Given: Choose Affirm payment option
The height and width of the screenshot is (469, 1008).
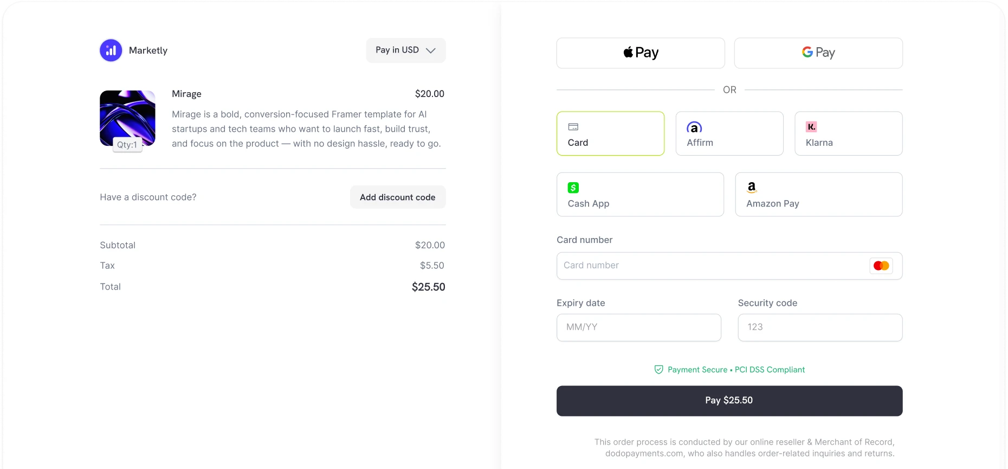Looking at the screenshot, I should coord(729,134).
